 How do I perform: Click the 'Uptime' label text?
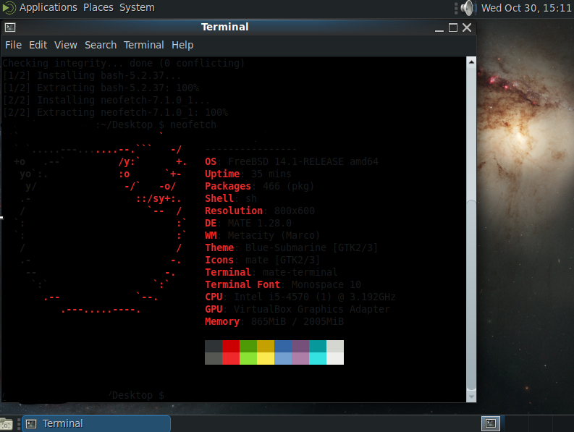(222, 174)
